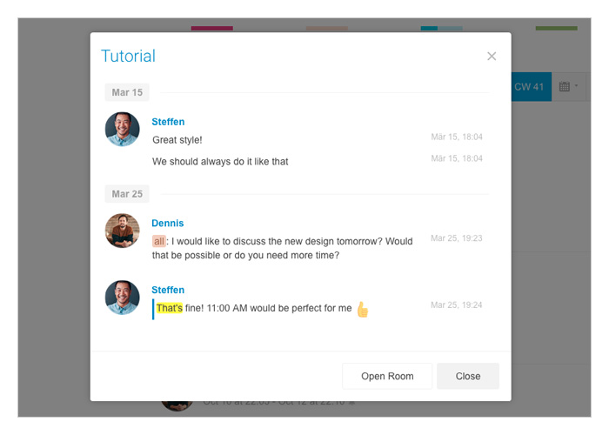Open the calendar picker icon
The height and width of the screenshot is (435, 609).
564,86
